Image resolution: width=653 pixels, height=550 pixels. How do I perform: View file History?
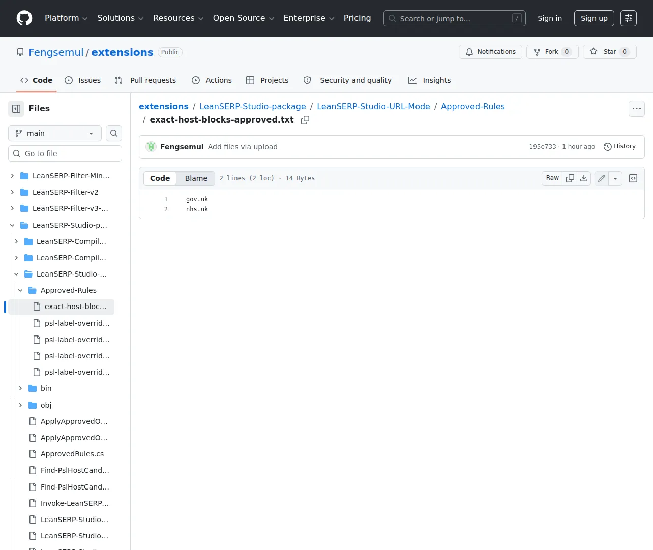coord(619,146)
